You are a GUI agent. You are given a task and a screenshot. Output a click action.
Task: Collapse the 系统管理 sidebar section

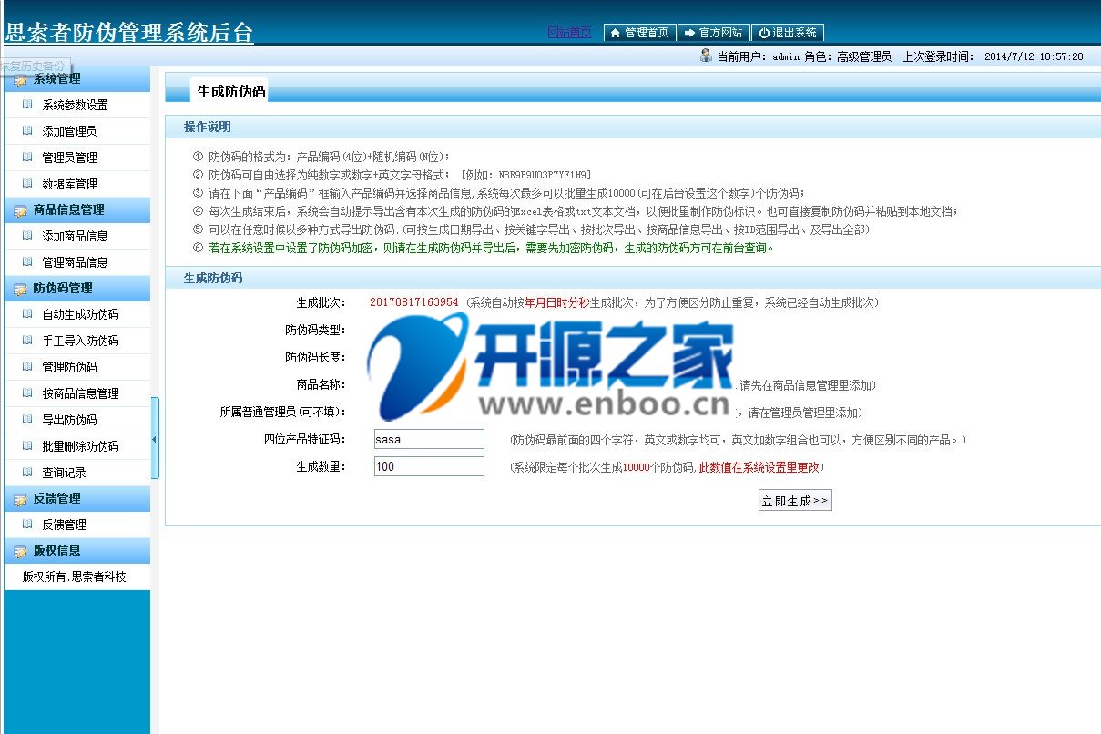(x=76, y=79)
